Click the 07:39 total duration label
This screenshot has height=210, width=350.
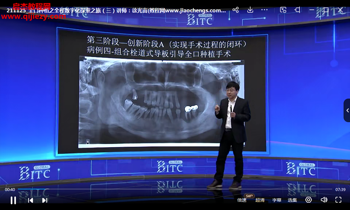340,189
